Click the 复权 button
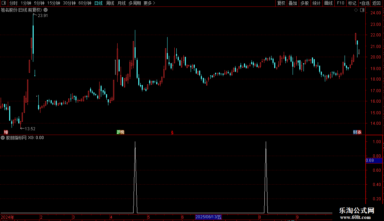 pos(281,3)
